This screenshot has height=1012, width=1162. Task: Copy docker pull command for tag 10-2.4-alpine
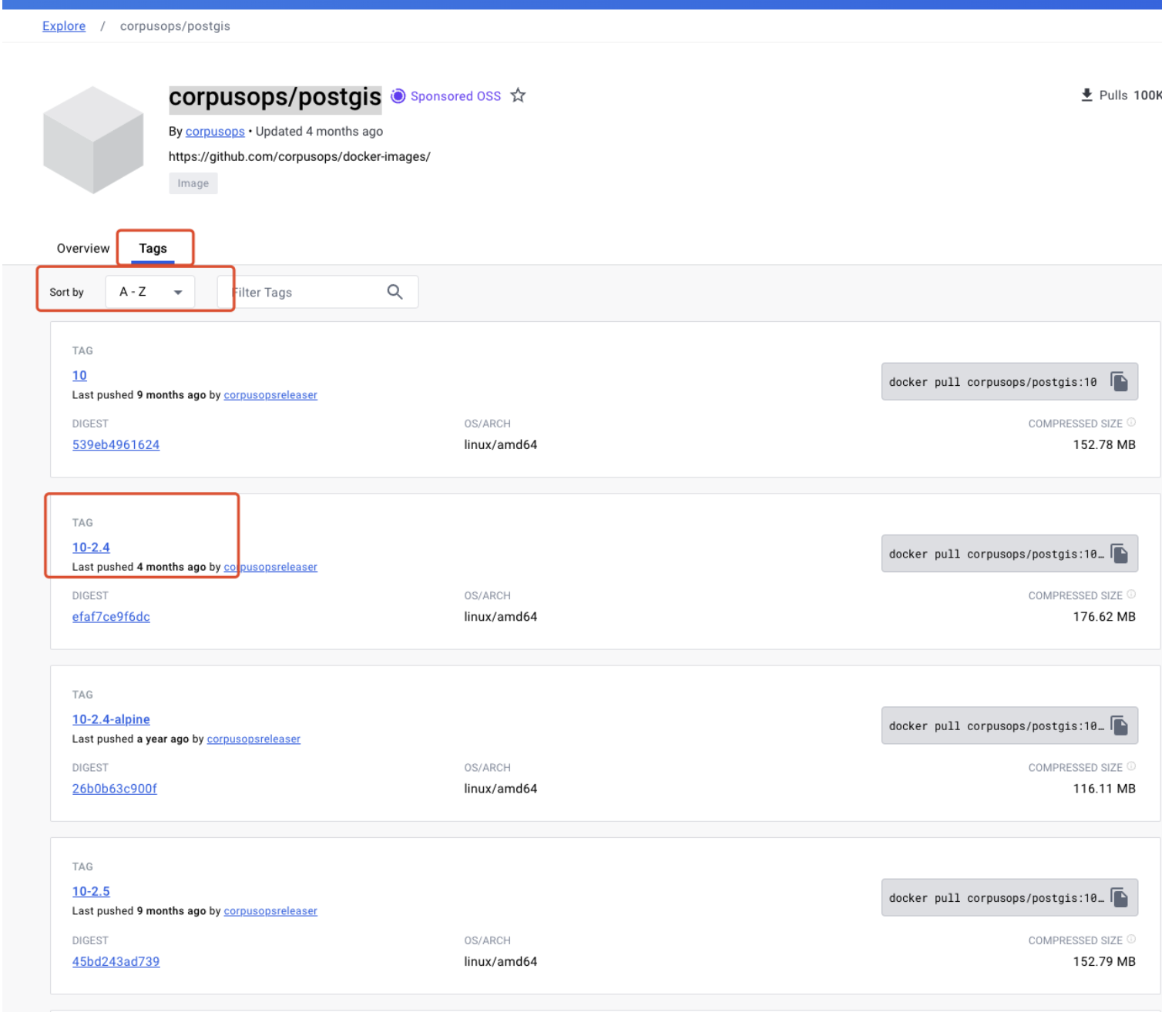pyautogui.click(x=1119, y=725)
